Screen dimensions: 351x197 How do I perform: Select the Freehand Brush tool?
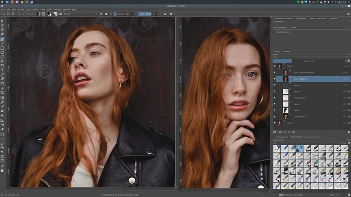[x=2, y=39]
